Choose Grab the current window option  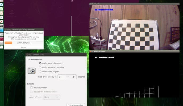40,67
